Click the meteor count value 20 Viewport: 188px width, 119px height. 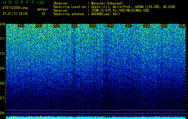click(x=43, y=14)
